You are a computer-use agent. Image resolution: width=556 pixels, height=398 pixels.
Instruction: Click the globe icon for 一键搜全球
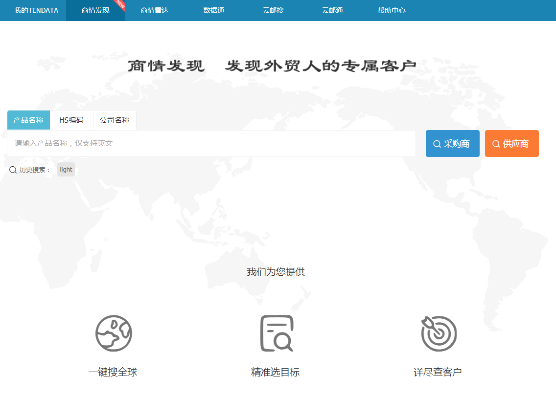[x=114, y=333]
